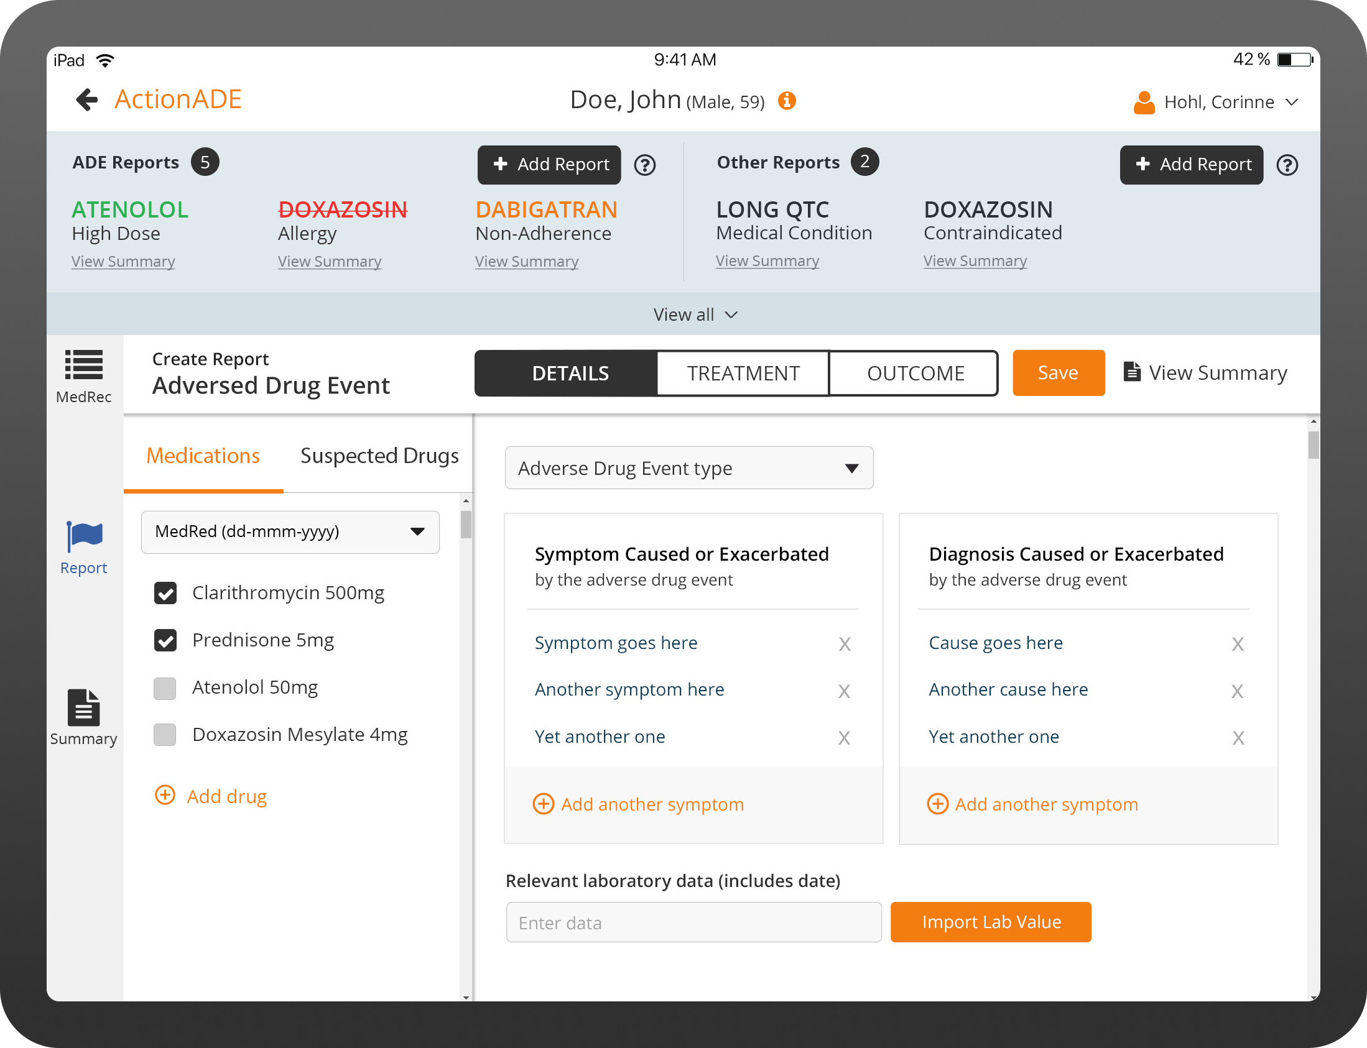This screenshot has height=1048, width=1367.
Task: Open the Summary document icon in sidebar
Action: (x=83, y=707)
